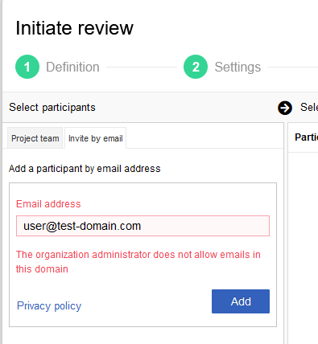This screenshot has width=318, height=344.
Task: Click the red Email address label
Action: (48, 204)
